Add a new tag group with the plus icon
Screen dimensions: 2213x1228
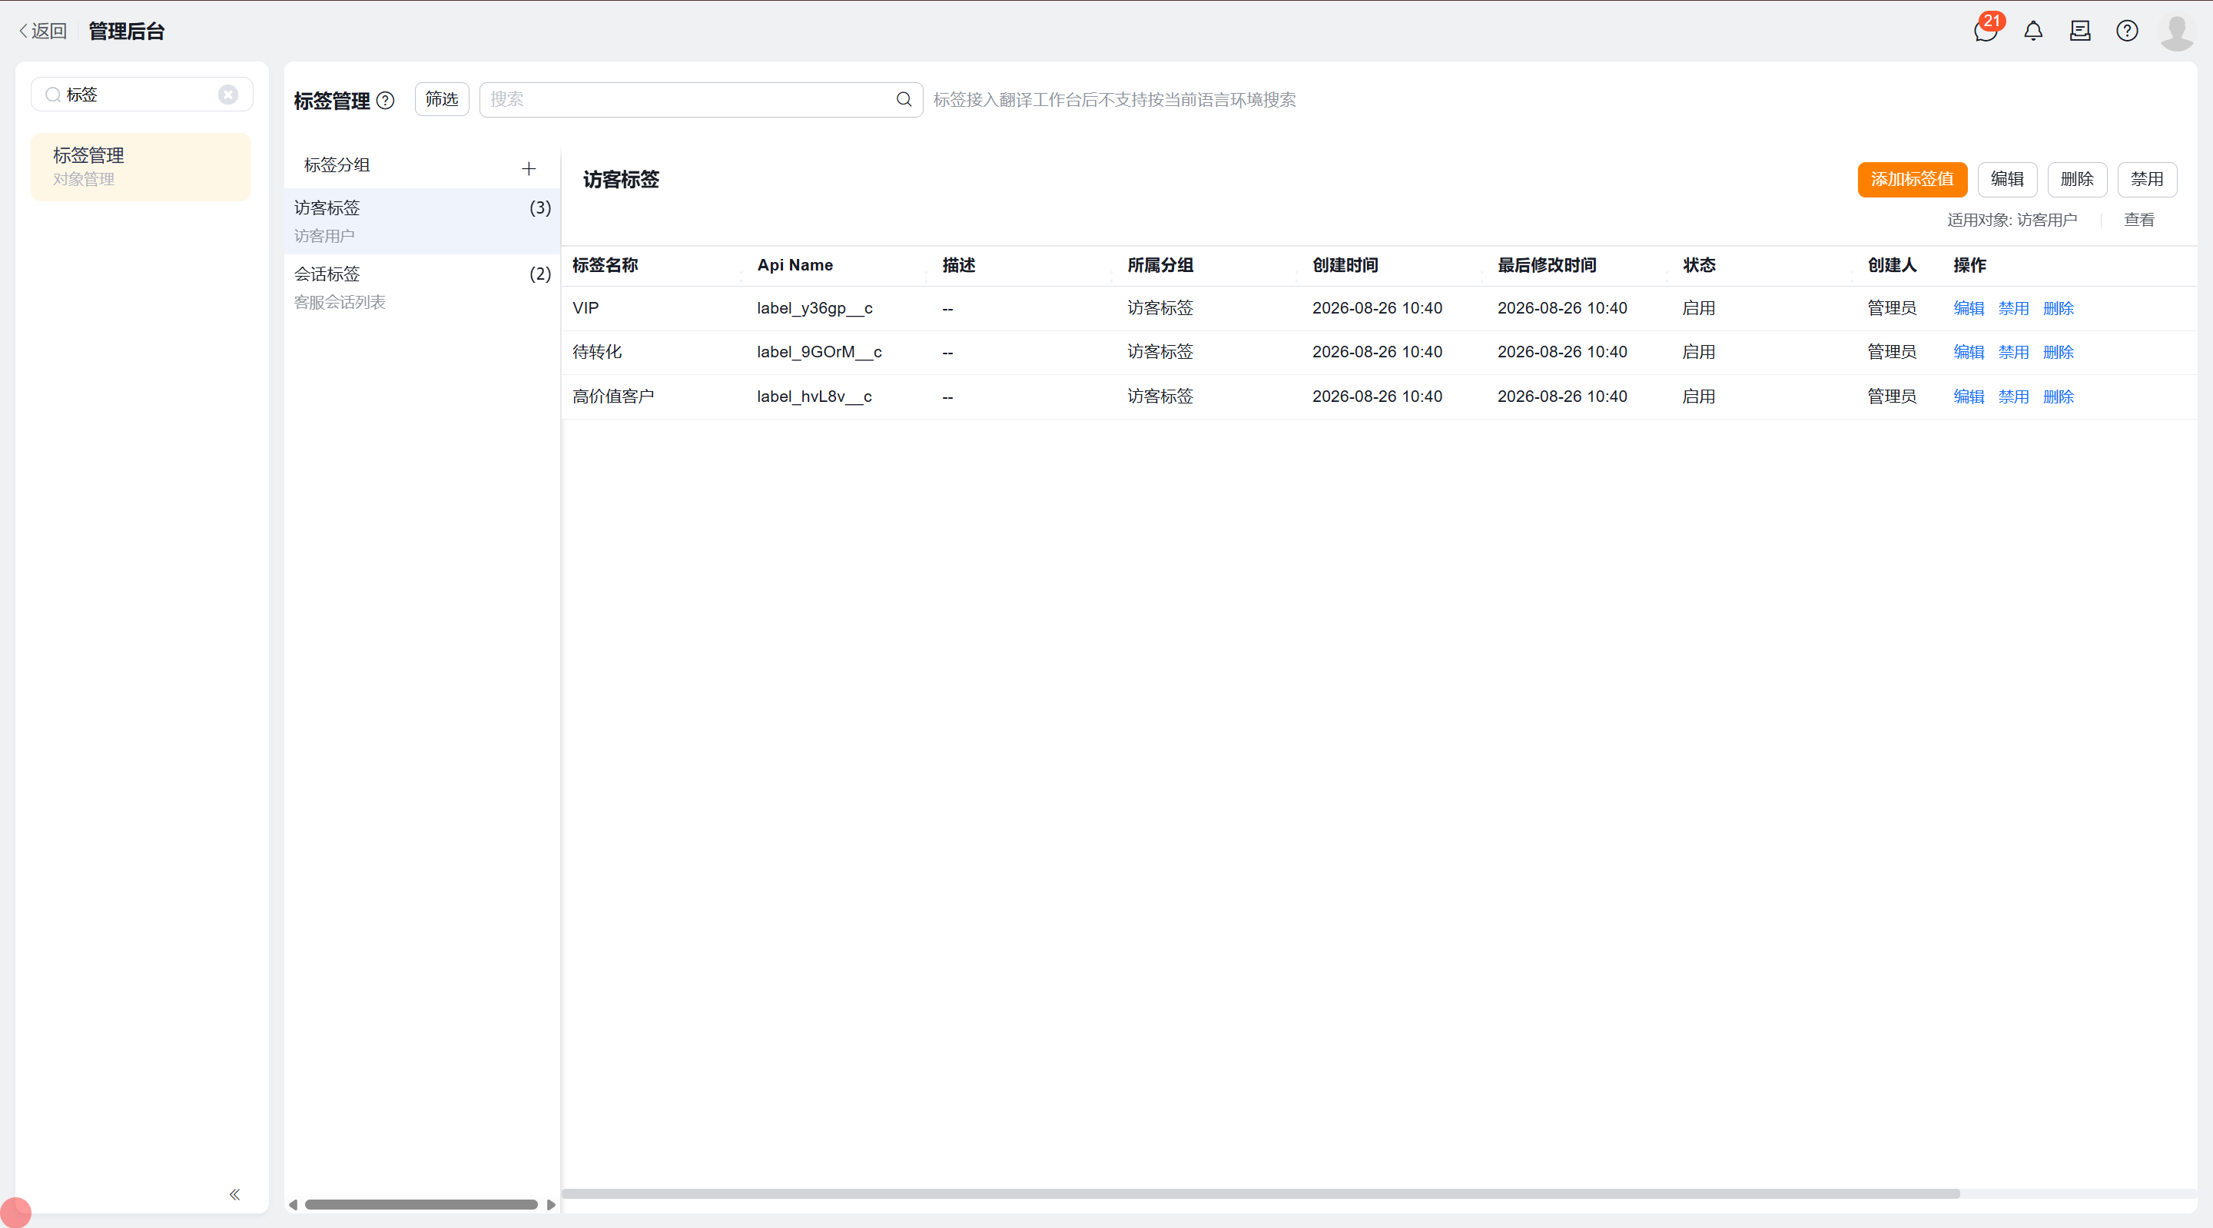tap(529, 168)
